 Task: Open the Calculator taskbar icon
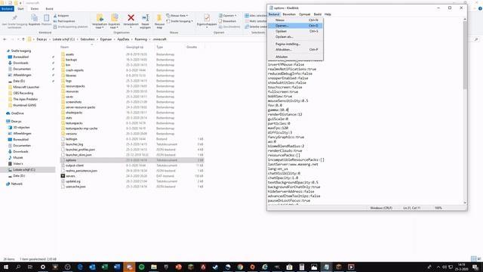[302, 267]
